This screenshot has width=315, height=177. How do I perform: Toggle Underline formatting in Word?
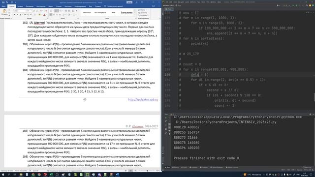[x=20, y=15]
